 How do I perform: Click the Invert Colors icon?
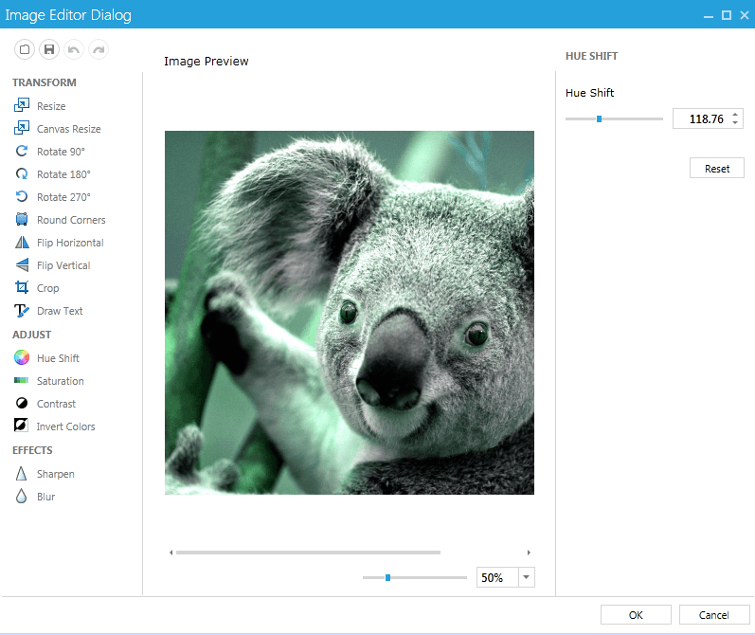[21, 425]
